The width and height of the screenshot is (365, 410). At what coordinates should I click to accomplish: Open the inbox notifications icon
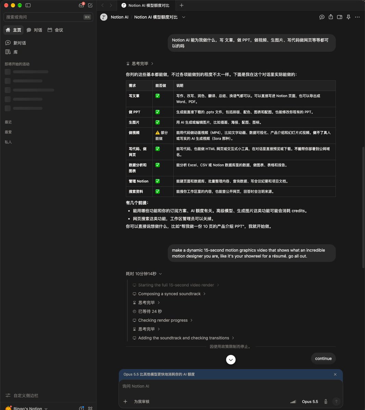[81, 5]
